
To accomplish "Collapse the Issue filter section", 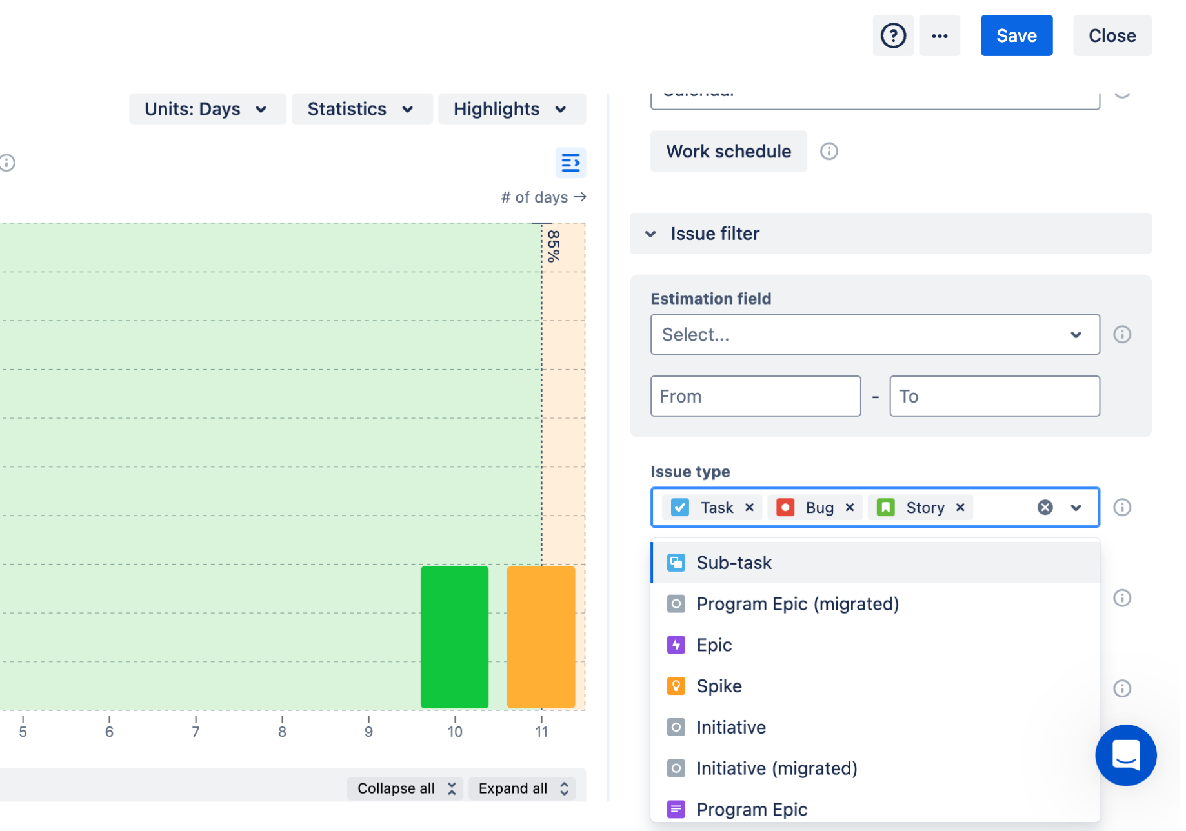I will 651,234.
